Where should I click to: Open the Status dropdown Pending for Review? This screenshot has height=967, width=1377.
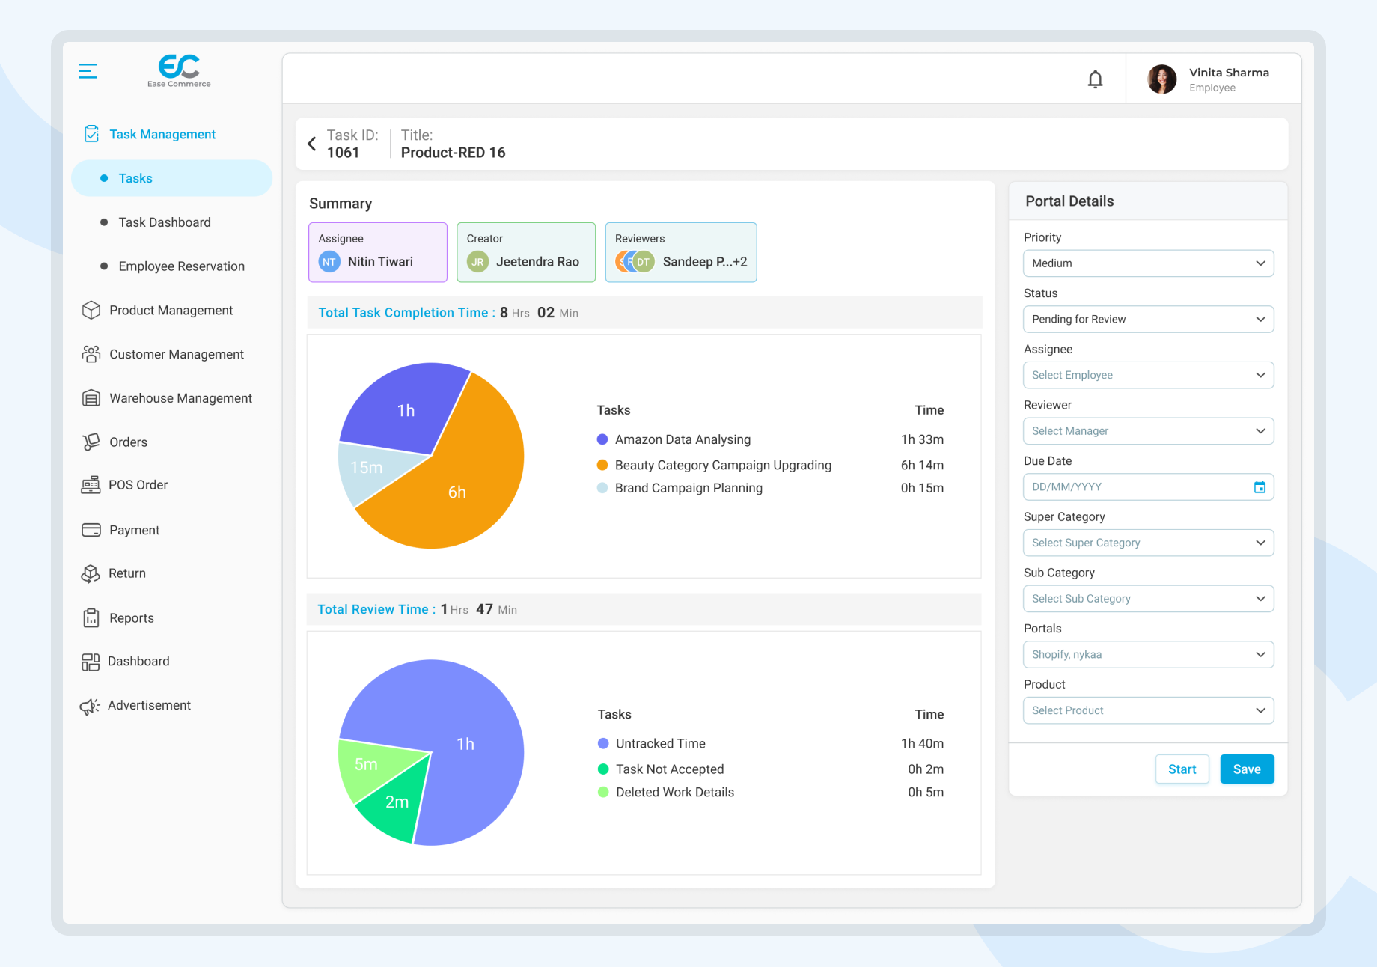[1148, 320]
